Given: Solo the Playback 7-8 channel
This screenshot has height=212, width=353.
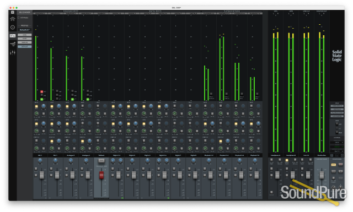Looking at the screenshot, I should point(251,168).
